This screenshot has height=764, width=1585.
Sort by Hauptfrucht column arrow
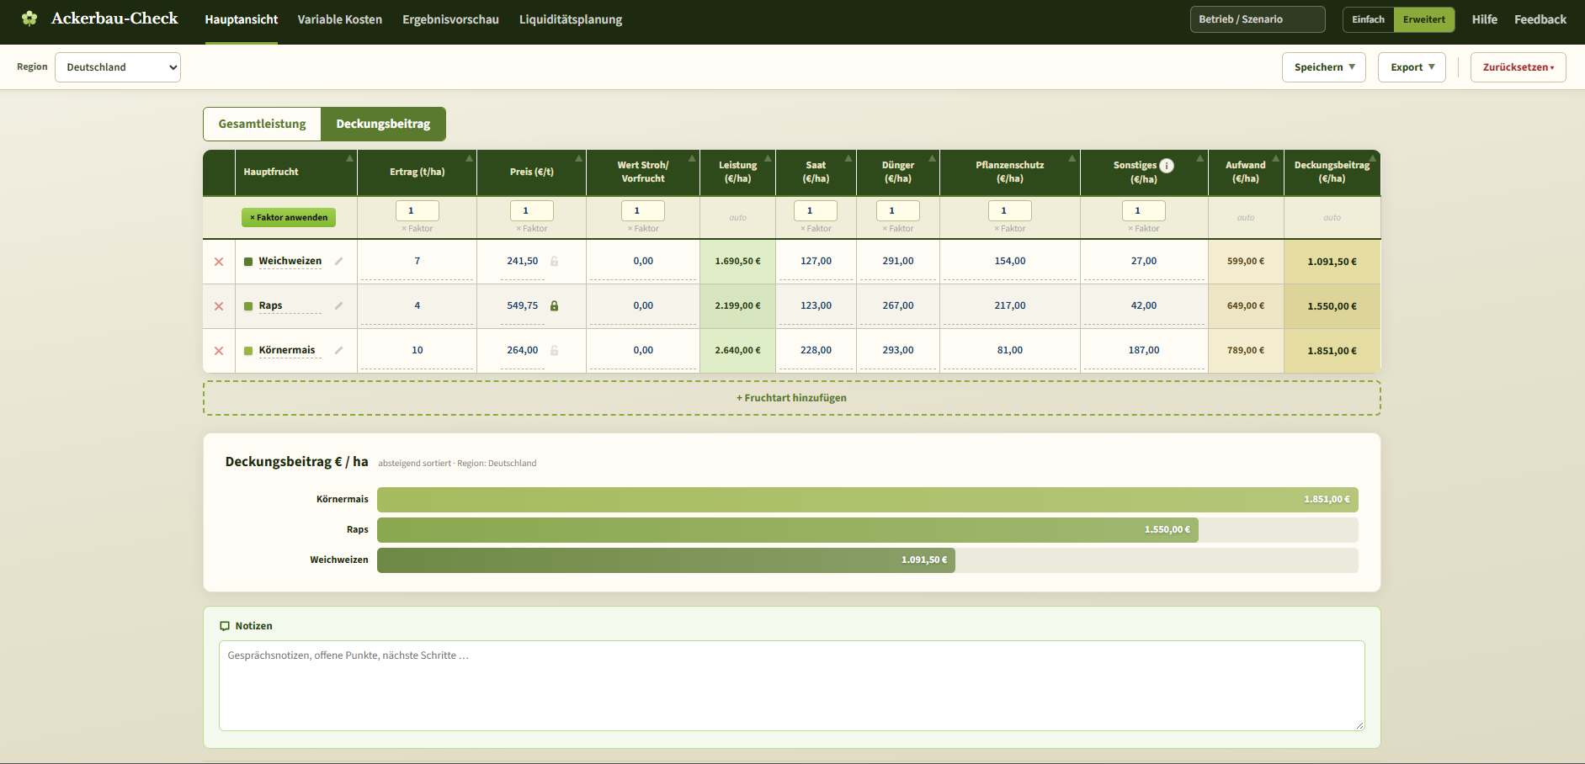[349, 158]
